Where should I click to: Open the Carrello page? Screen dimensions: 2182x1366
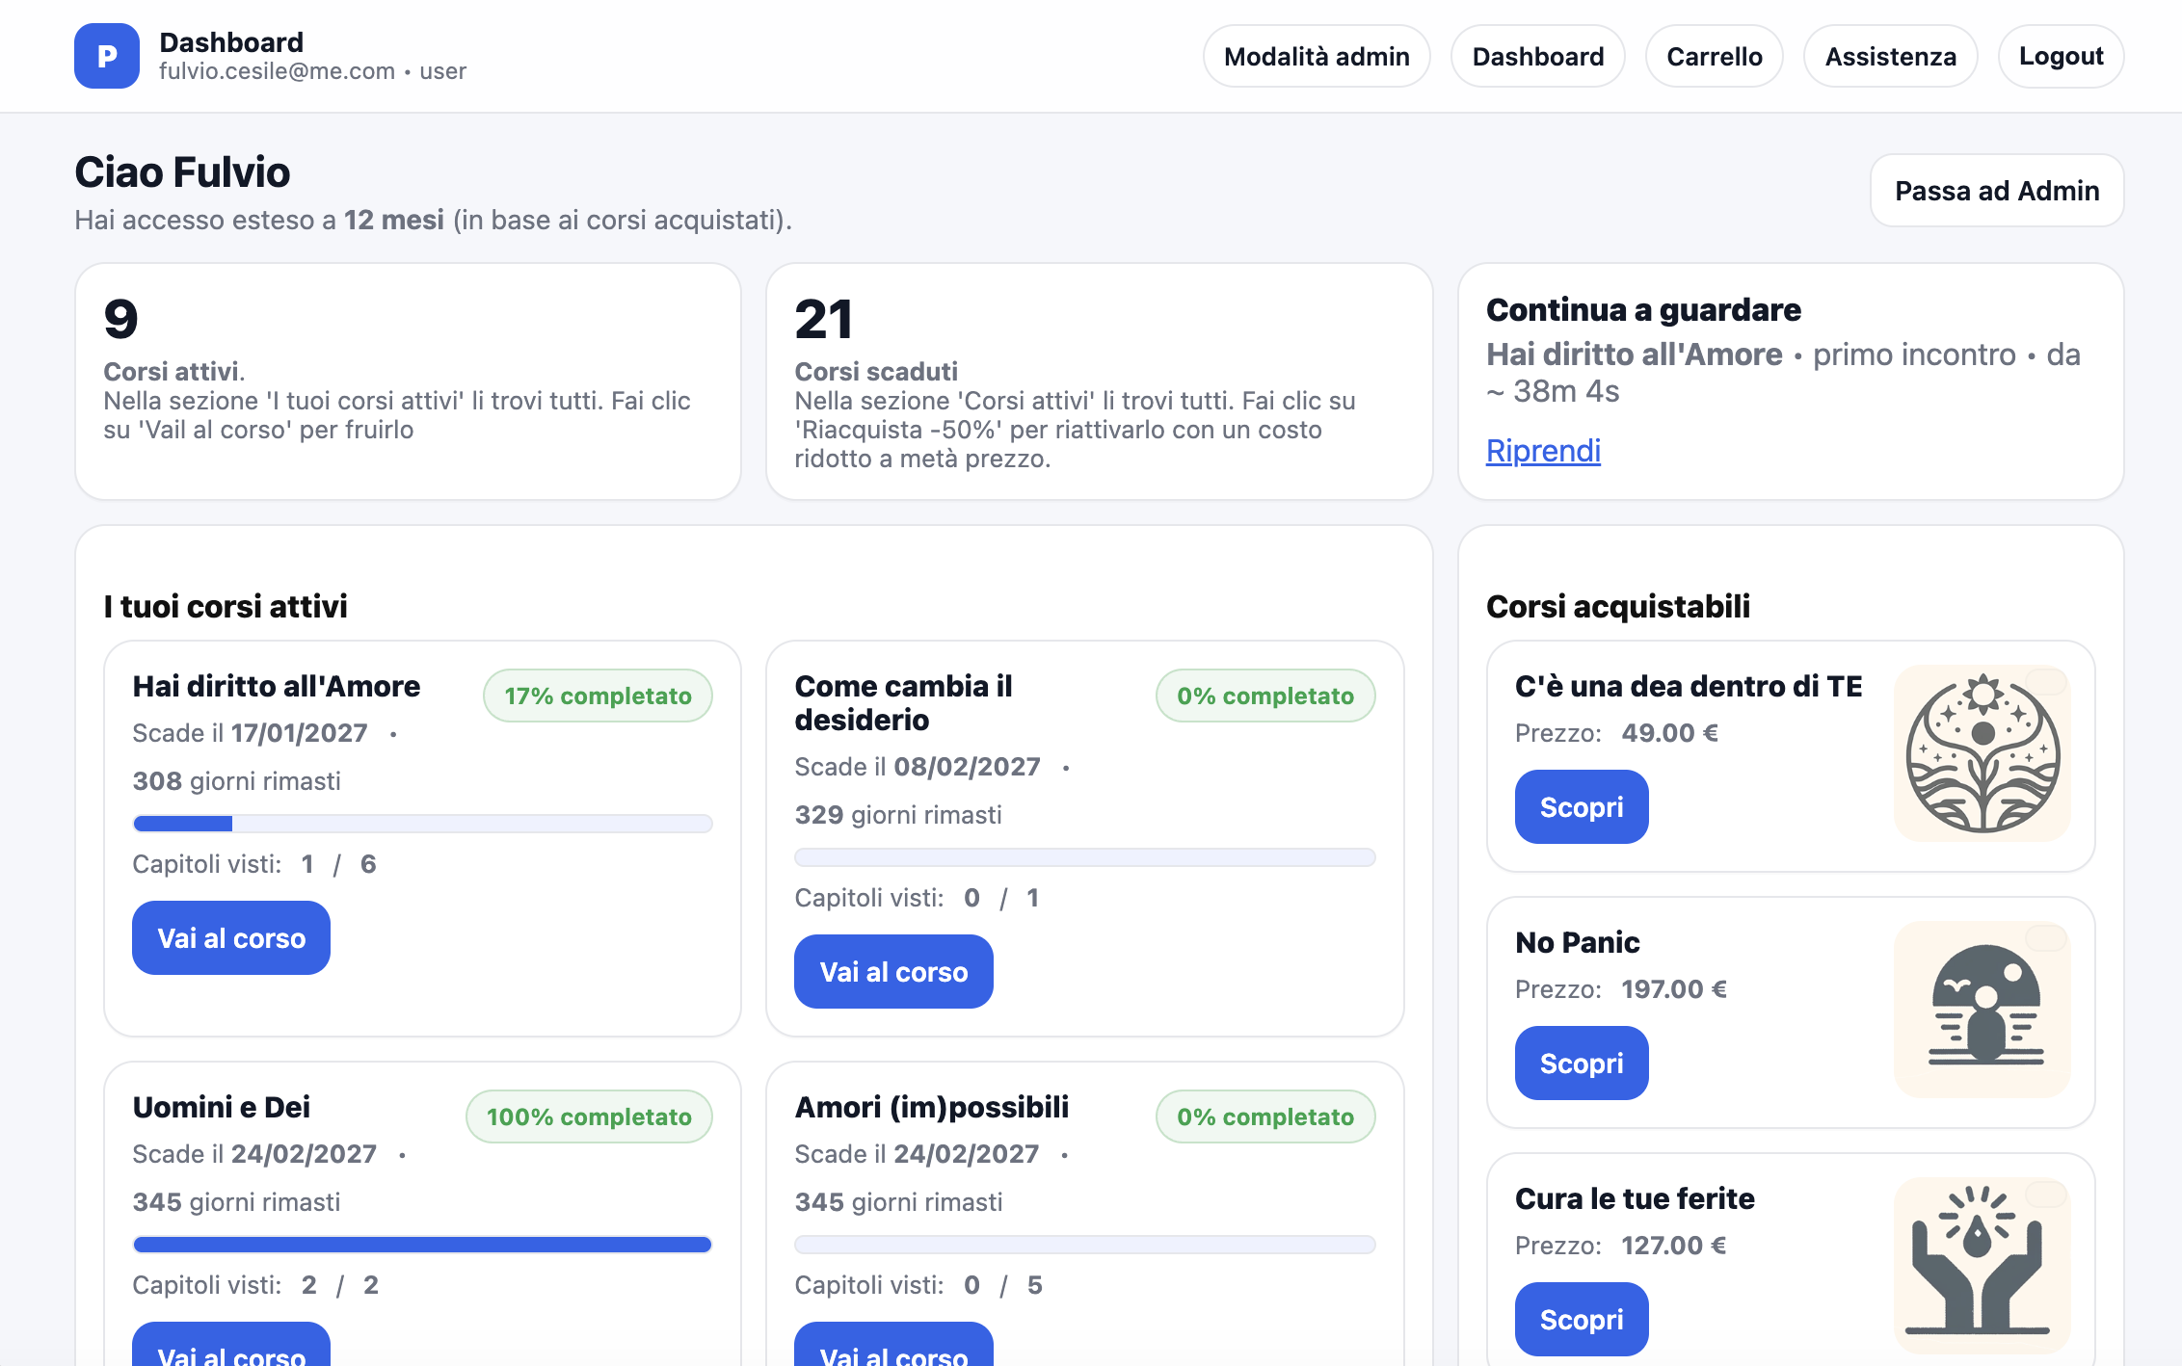(1714, 55)
